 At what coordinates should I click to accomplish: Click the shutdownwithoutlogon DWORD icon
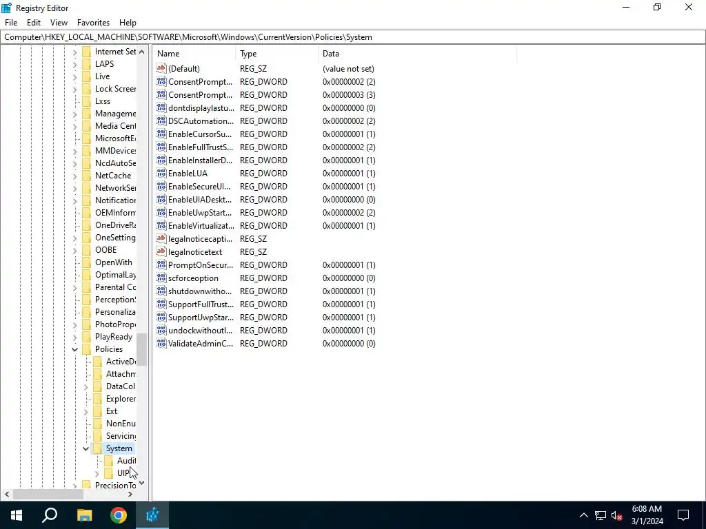161,291
